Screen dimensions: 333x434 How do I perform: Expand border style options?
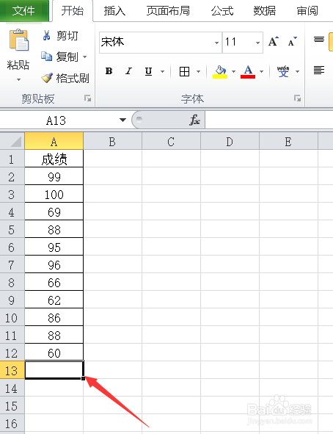point(199,71)
